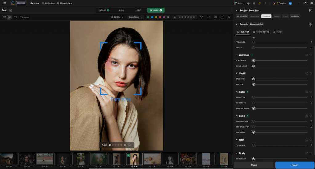The image size is (315, 169).
Task: Toggle the compare split view icon
Action: click(215, 17)
